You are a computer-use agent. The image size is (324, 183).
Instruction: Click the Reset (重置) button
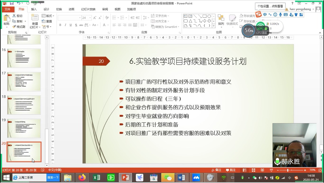[x=47, y=21]
